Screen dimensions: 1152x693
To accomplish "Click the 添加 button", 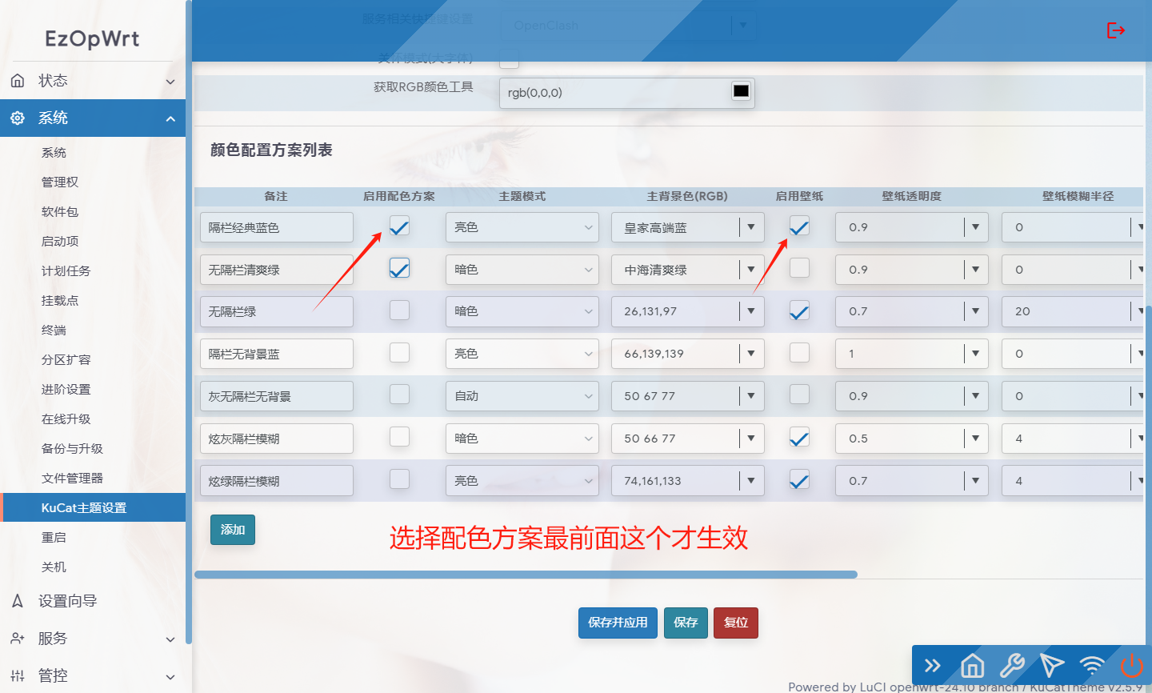I will click(x=233, y=530).
